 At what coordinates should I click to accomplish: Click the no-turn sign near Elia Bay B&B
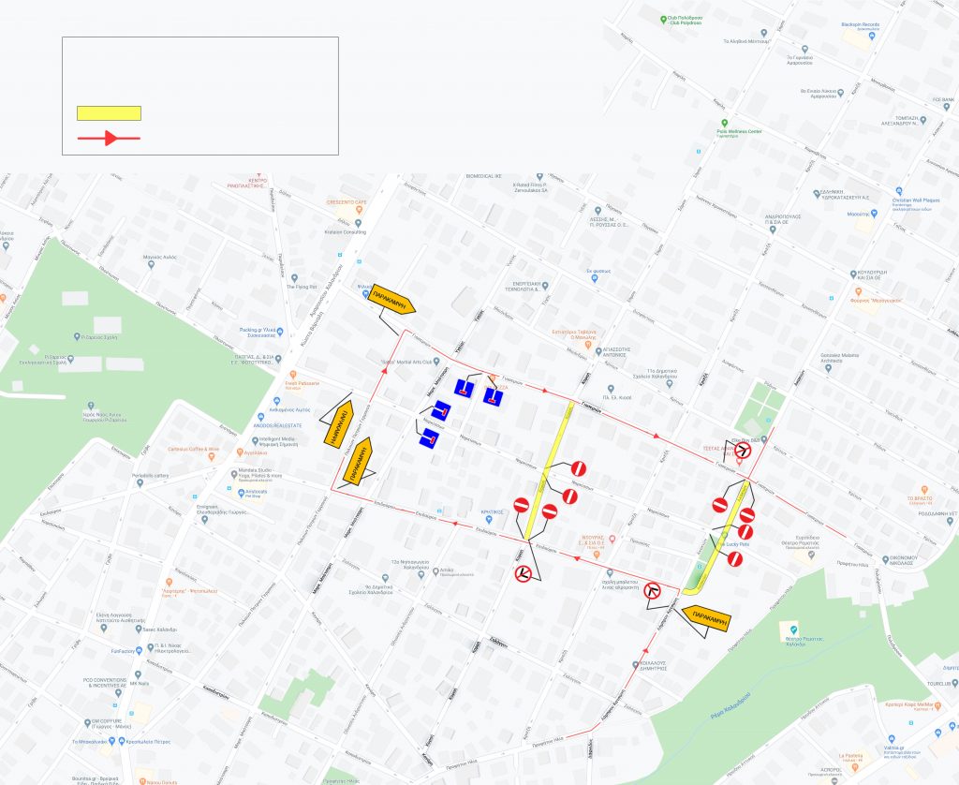click(x=744, y=451)
